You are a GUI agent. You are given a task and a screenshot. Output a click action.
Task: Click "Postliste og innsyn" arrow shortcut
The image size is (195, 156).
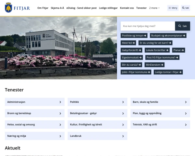[x=134, y=35]
